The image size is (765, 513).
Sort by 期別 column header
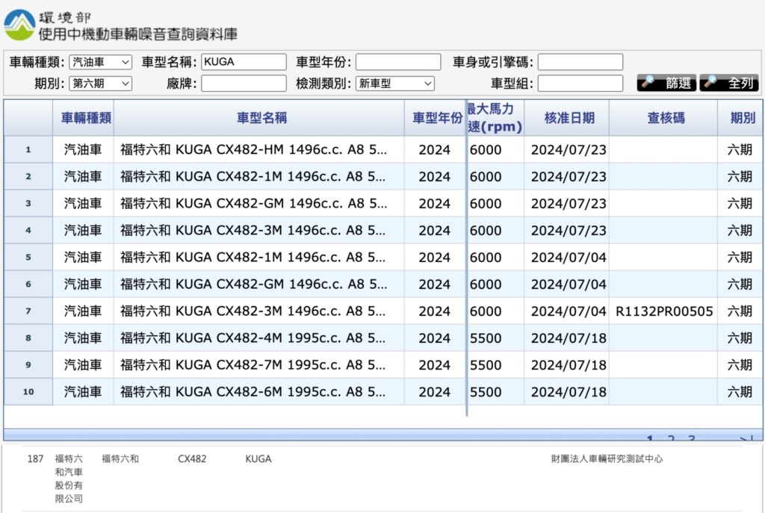(x=740, y=117)
